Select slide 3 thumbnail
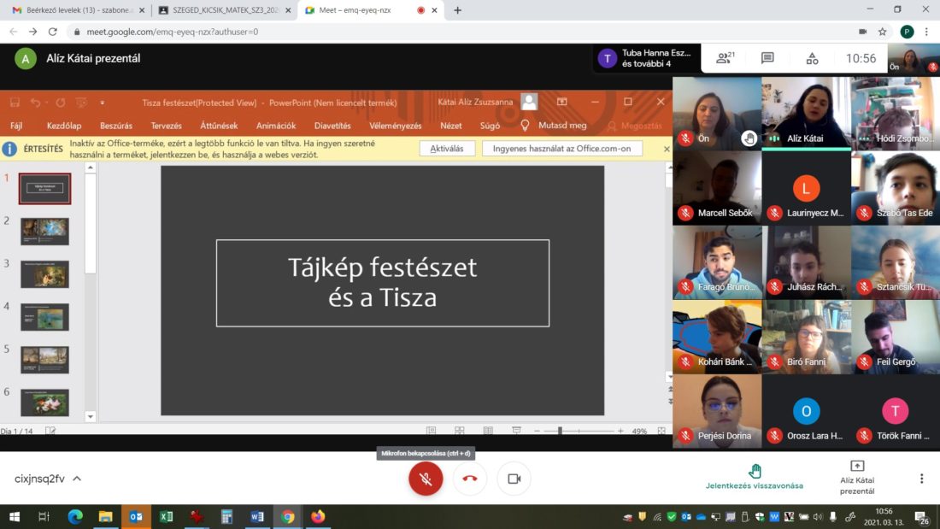The width and height of the screenshot is (940, 529). pyautogui.click(x=45, y=274)
